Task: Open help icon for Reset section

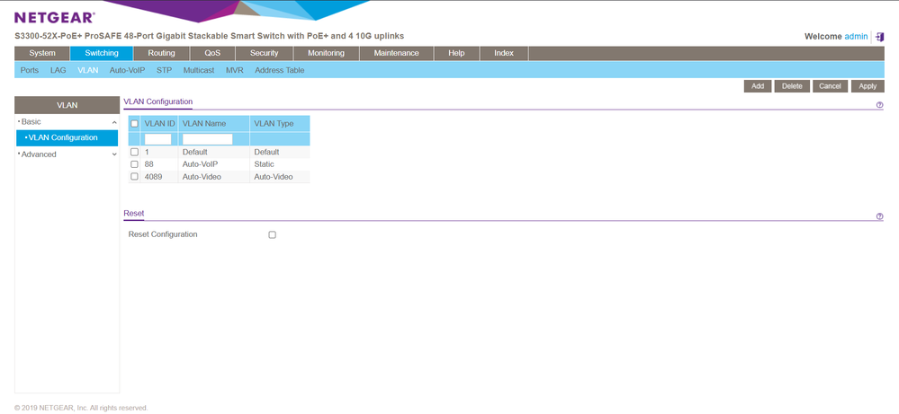Action: pos(879,216)
